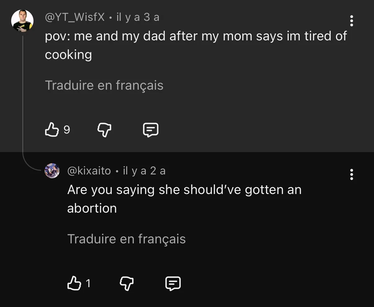The image size is (374, 307).
Task: Visit the @kixaito channel username
Action: pos(89,171)
